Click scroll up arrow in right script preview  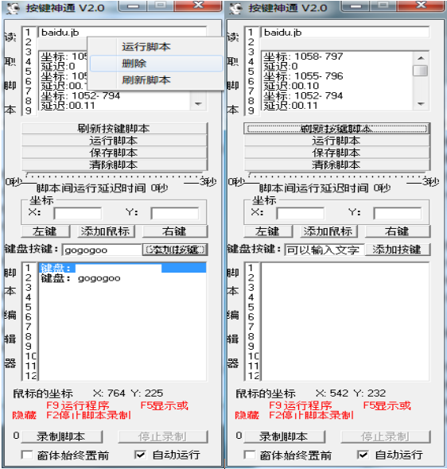click(421, 58)
